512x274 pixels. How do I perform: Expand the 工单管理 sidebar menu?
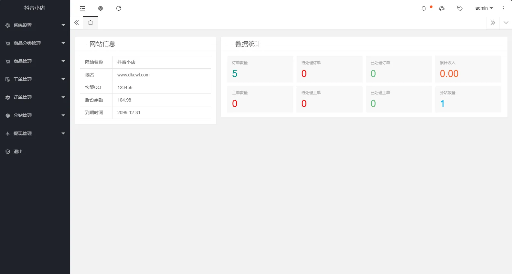(35, 79)
